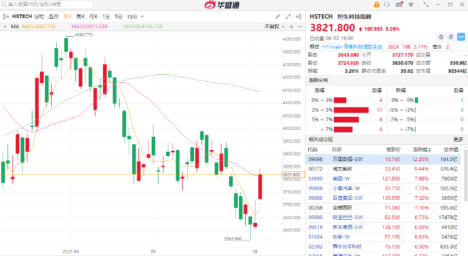Switch to 15分 chart period
Image resolution: width=468 pixels, height=256 pixels.
tap(132, 17)
